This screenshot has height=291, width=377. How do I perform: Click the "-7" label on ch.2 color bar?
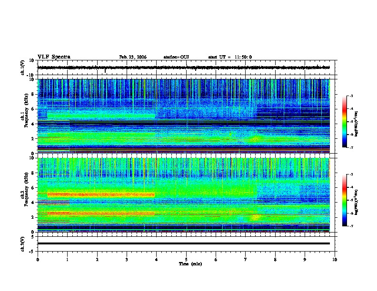pos(351,226)
